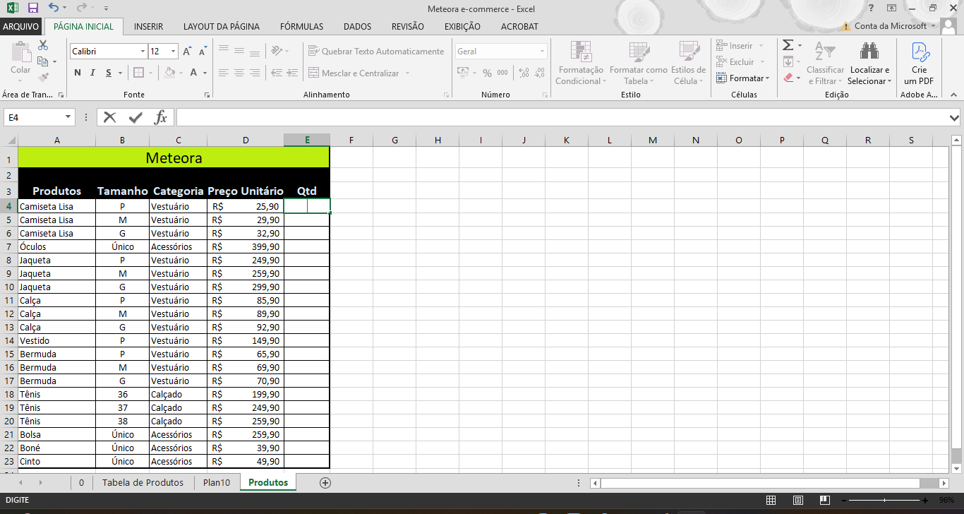Expand the Name Box dropdown arrow for E4
964x514 pixels.
[x=68, y=117]
